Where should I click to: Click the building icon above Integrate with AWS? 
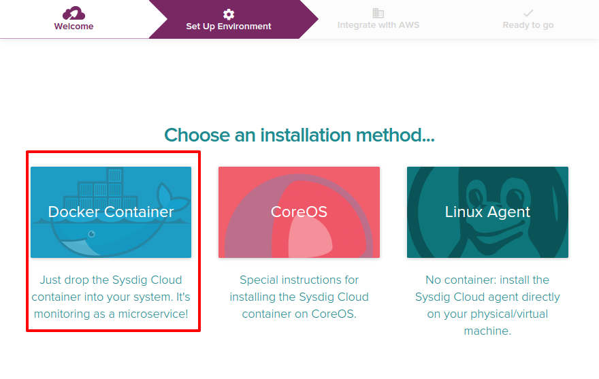click(x=378, y=13)
